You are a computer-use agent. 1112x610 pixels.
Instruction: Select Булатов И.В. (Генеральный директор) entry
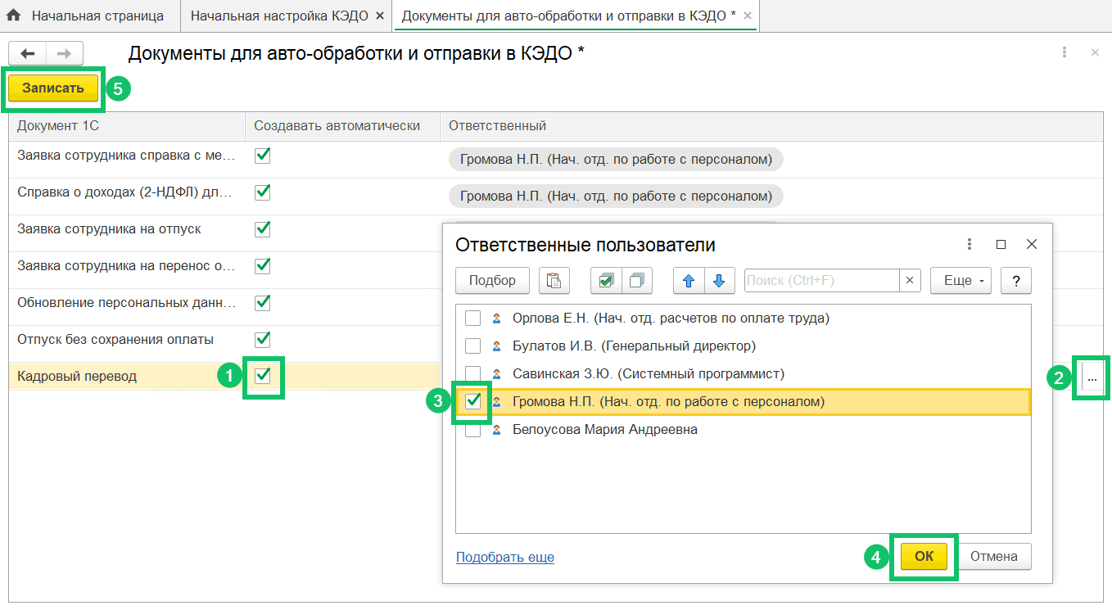[634, 346]
